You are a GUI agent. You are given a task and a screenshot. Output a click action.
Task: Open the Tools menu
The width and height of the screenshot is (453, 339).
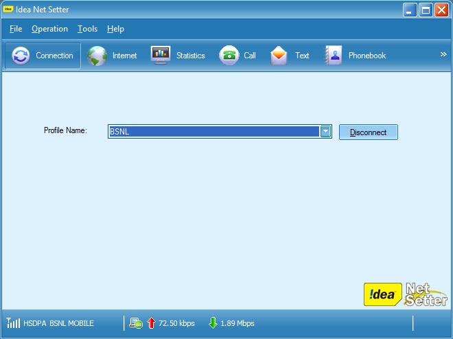(87, 29)
